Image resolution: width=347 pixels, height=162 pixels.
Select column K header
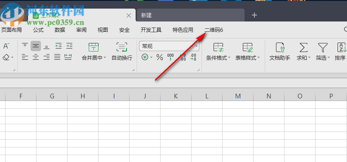176,96
